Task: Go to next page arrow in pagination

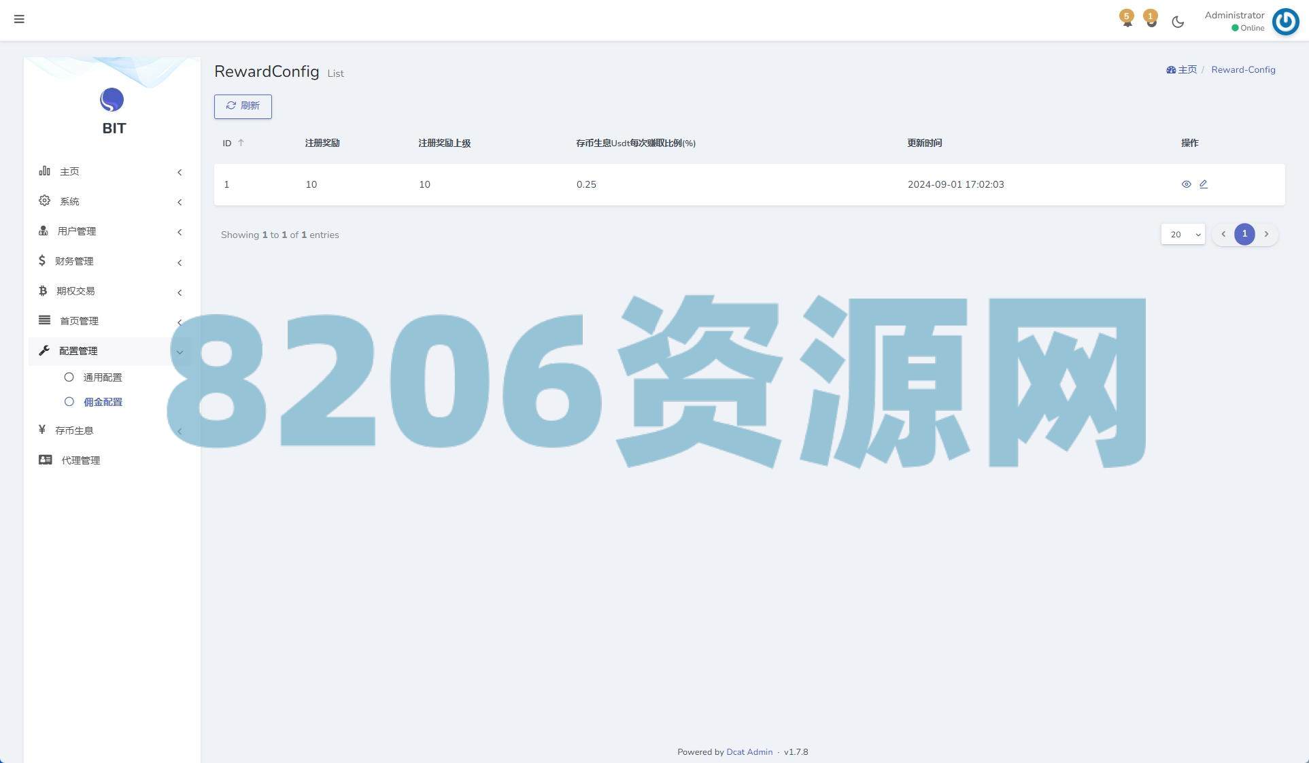Action: (1265, 234)
